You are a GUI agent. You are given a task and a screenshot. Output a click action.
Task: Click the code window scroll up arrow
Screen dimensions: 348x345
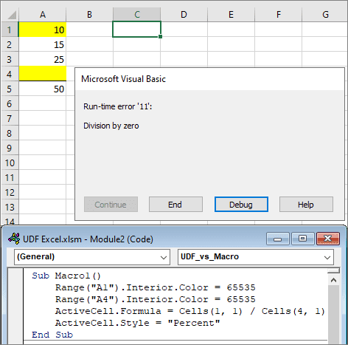333,280
